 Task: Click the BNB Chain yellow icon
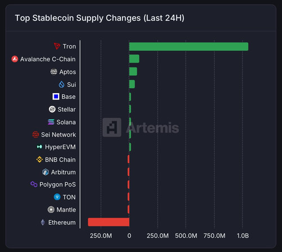pos(39,159)
